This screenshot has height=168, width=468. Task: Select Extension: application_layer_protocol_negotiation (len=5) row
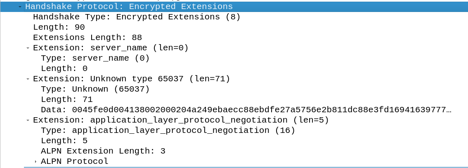tap(181, 120)
